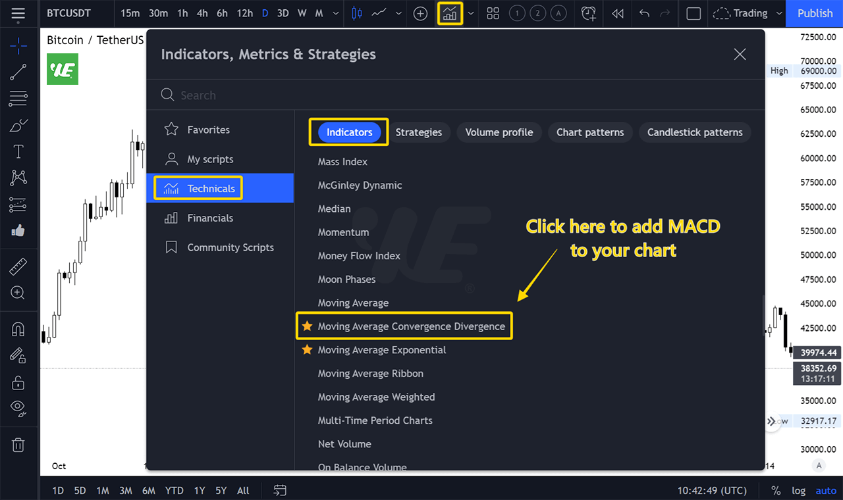Open the Favorites category
The width and height of the screenshot is (843, 500).
pyautogui.click(x=220, y=130)
